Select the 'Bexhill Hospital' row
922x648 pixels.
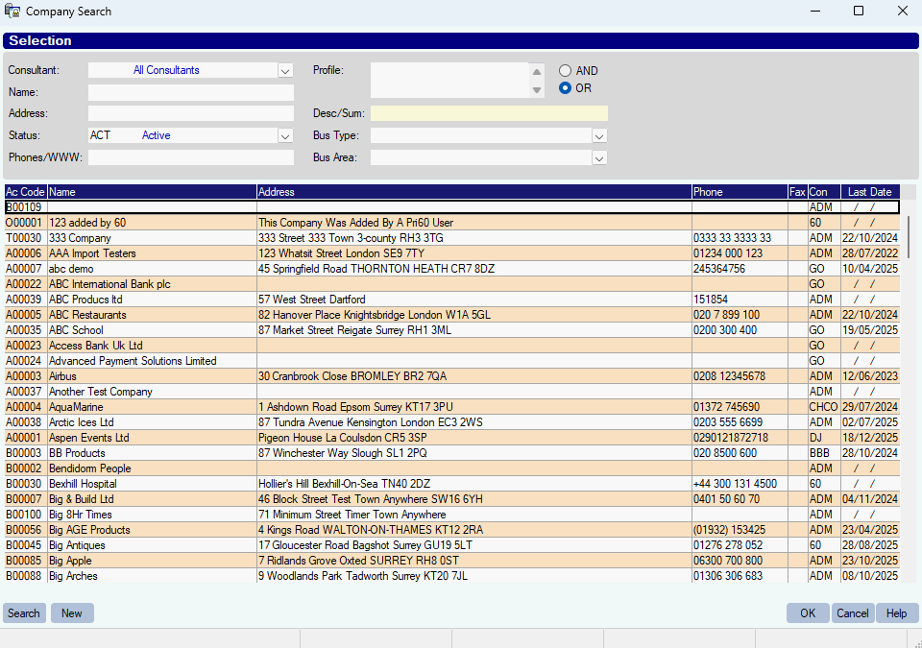click(x=452, y=484)
